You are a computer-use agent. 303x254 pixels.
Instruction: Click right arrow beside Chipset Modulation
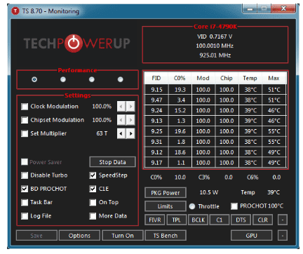tap(130, 120)
